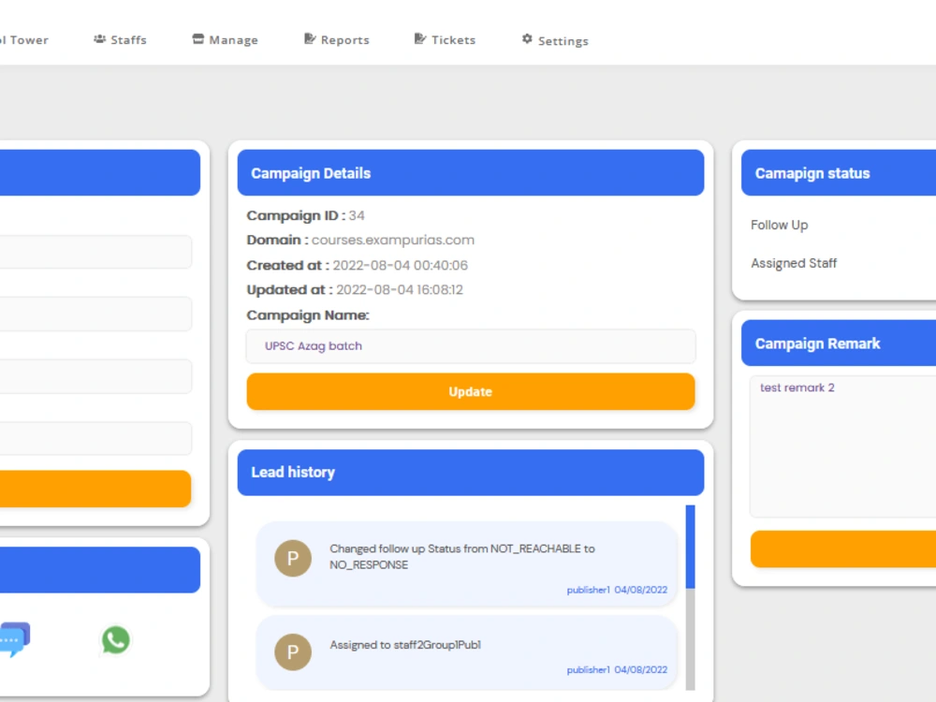Open the Tickets menu
The image size is (936, 702).
[446, 40]
